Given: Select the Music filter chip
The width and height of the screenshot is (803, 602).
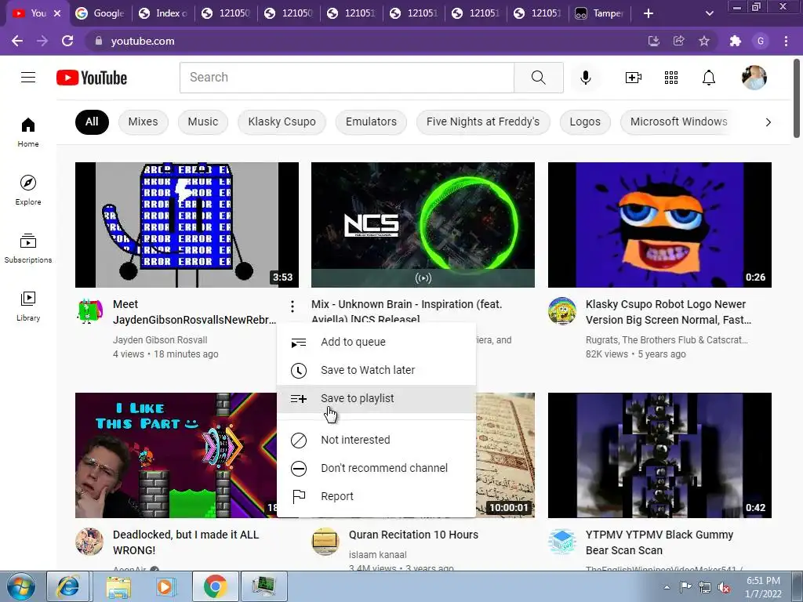Looking at the screenshot, I should (203, 121).
